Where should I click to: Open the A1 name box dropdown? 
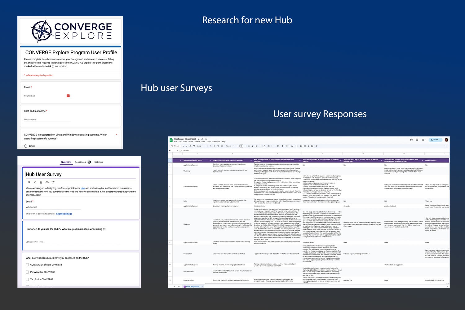click(x=177, y=151)
